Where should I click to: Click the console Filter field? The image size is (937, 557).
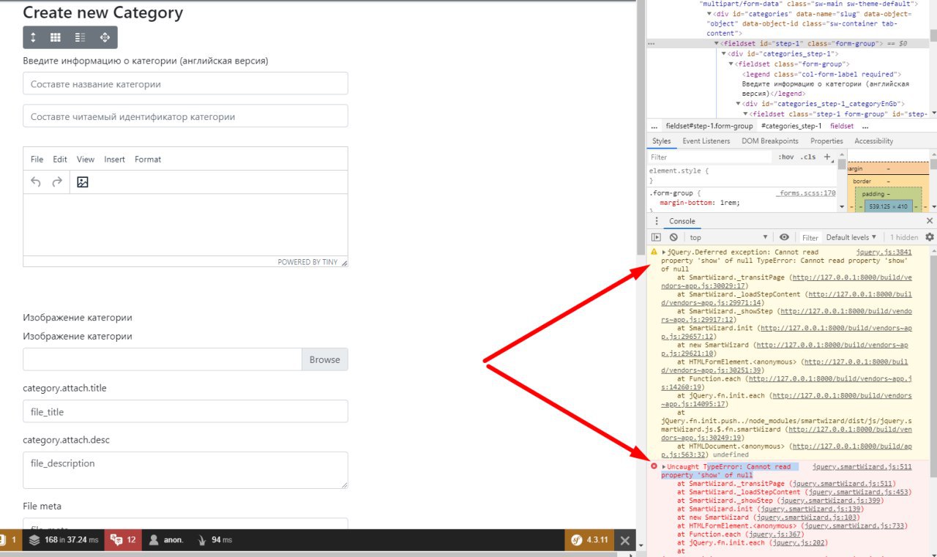pos(810,237)
